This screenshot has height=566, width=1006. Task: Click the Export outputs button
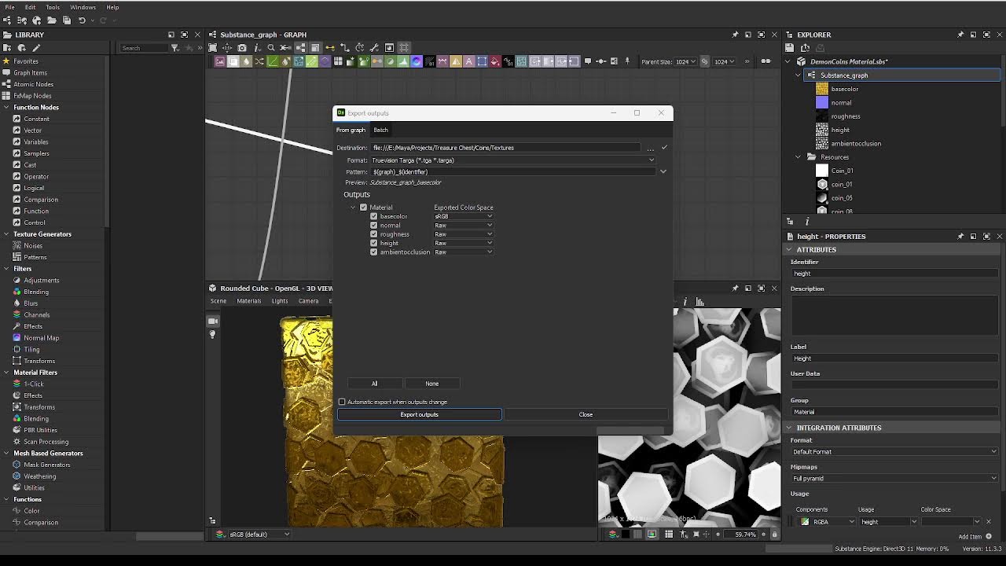pyautogui.click(x=420, y=414)
